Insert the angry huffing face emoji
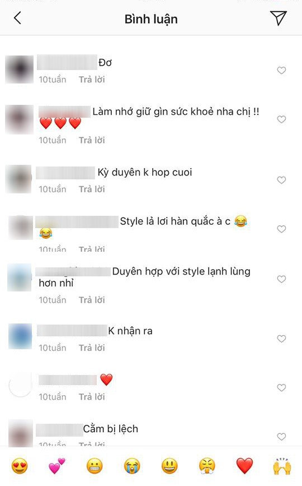 click(207, 466)
